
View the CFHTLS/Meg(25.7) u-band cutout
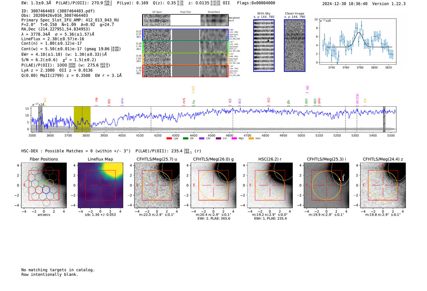pyautogui.click(x=157, y=185)
